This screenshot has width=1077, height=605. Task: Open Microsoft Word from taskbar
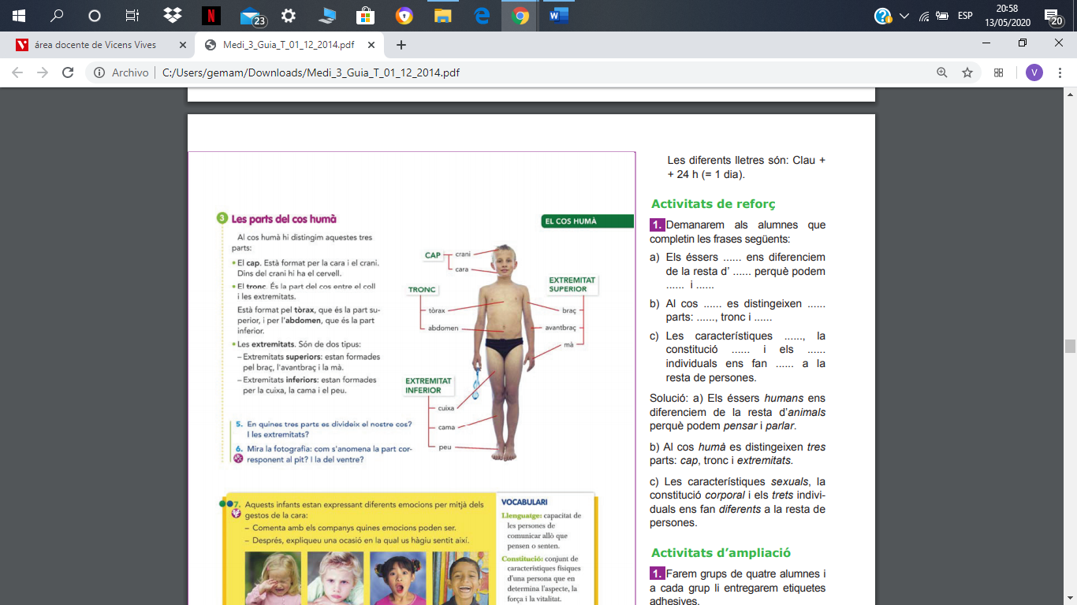click(x=559, y=16)
